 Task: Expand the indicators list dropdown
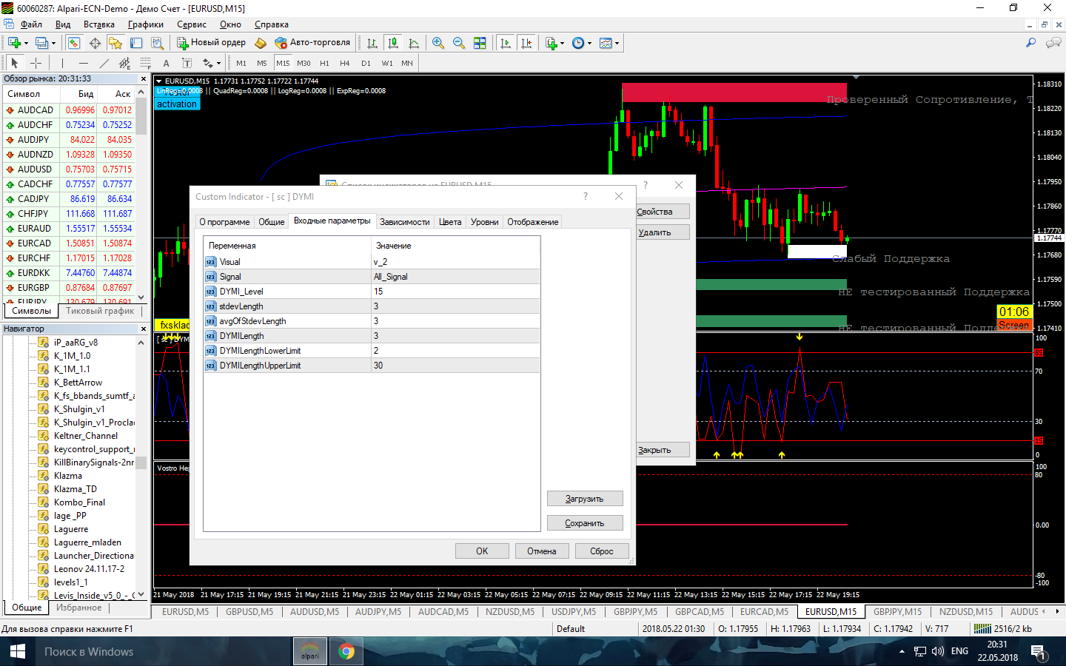(563, 43)
